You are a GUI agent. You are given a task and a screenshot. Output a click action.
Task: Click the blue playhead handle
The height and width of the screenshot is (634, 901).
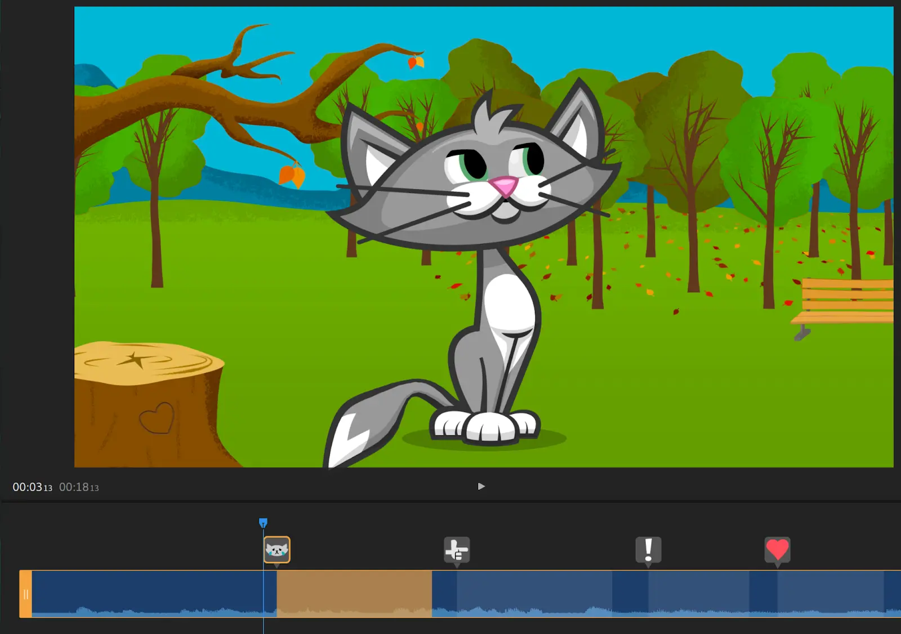click(x=263, y=523)
